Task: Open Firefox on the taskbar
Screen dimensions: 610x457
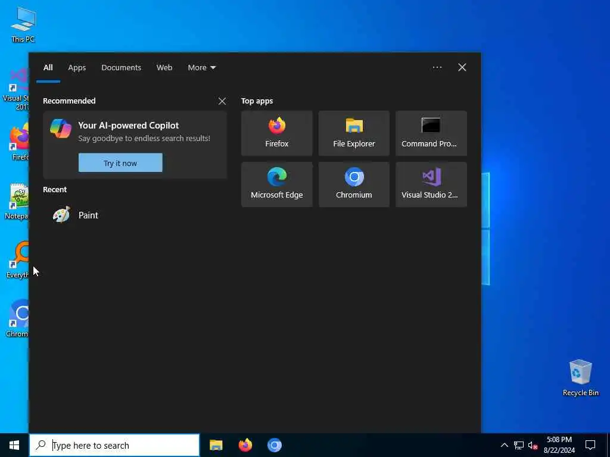Action: (x=245, y=445)
